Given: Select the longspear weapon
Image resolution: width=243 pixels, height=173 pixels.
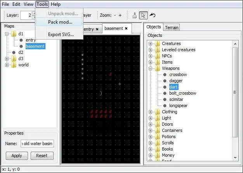Looking at the screenshot, I should pos(179,106).
